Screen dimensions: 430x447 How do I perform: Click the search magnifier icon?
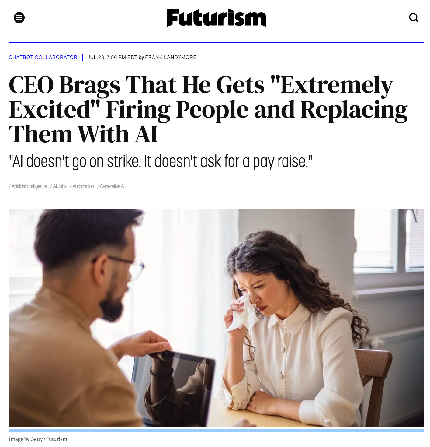point(414,18)
